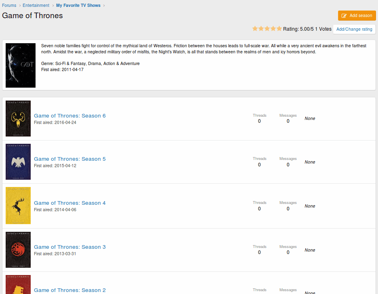Open Game of Thrones: Season 4

tap(70, 203)
